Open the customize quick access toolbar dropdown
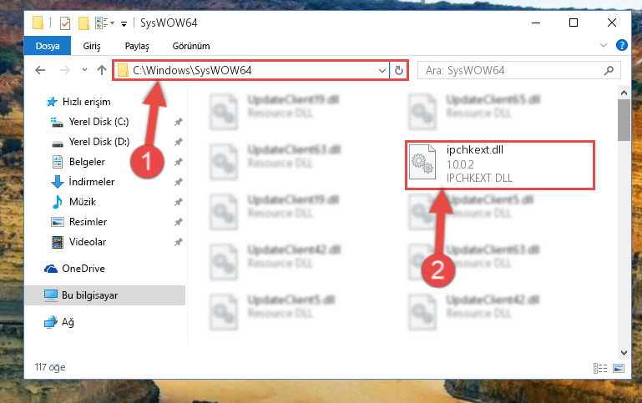Image resolution: width=642 pixels, height=403 pixels. point(124,24)
